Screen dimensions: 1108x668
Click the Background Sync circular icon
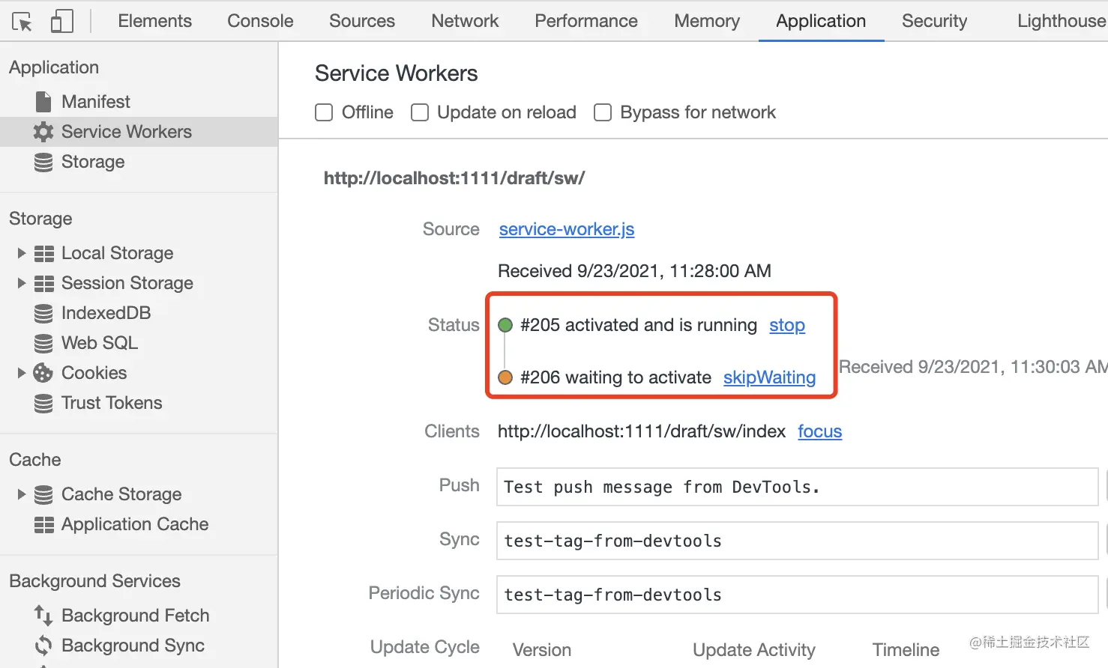[43, 646]
